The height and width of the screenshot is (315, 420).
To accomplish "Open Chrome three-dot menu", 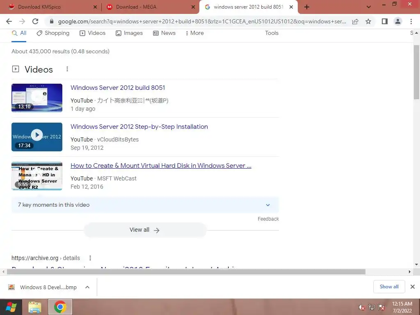I will pyautogui.click(x=411, y=21).
